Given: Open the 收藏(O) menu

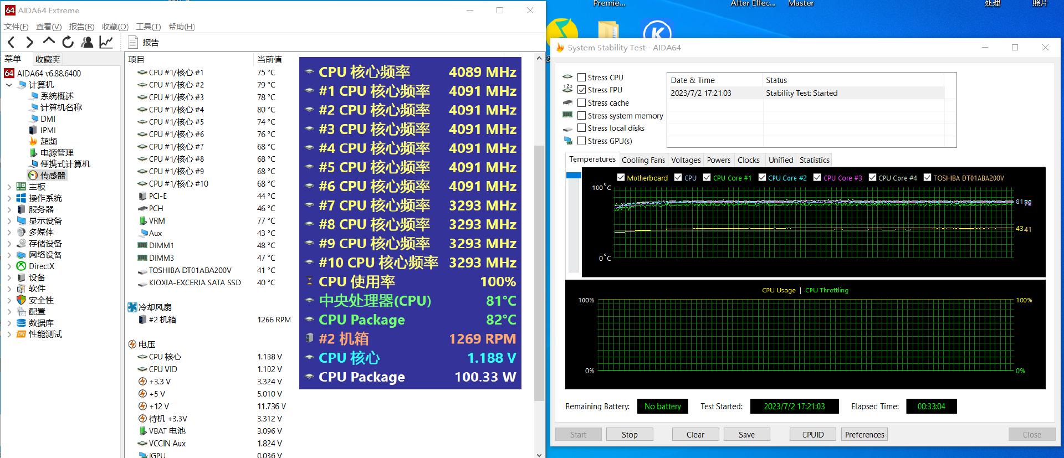Looking at the screenshot, I should [115, 27].
